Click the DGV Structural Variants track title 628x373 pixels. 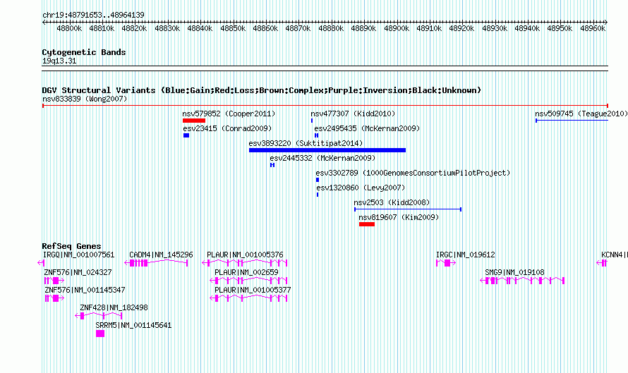(261, 90)
